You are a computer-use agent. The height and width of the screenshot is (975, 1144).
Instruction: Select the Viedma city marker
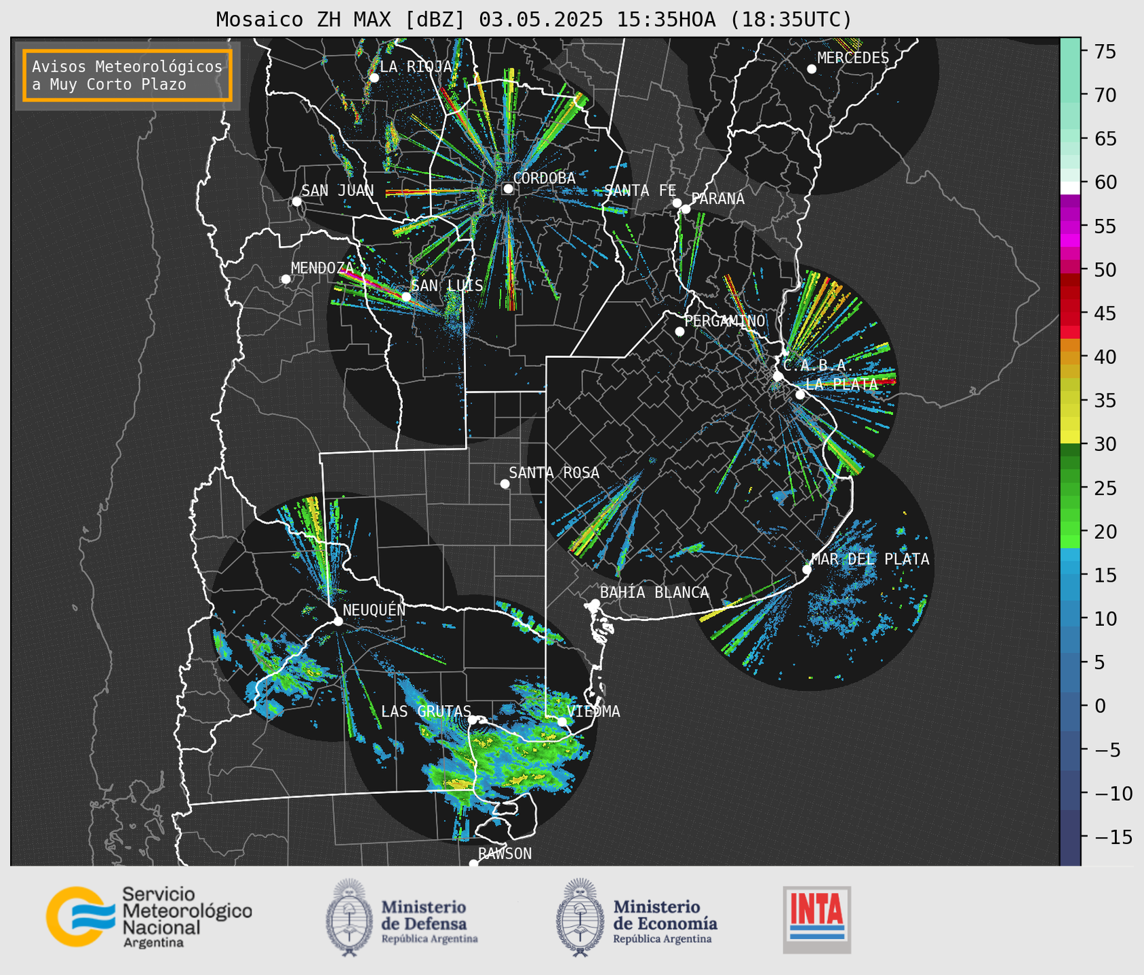(x=562, y=721)
